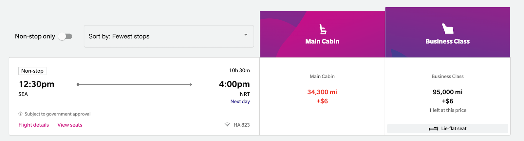Click the flight route arrow line
The image size is (524, 141).
(x=134, y=84)
